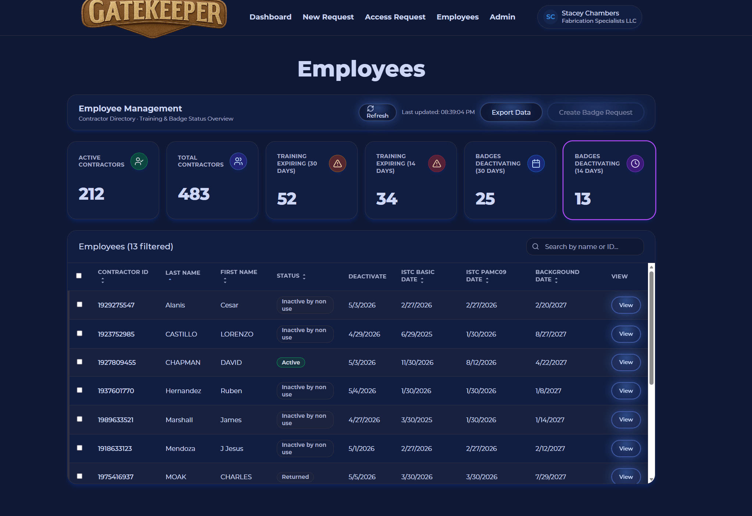View employee Hernandez Ruben details
This screenshot has width=752, height=516.
626,391
